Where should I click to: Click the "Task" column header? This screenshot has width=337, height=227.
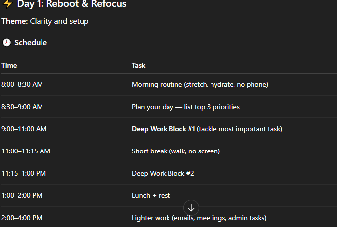139,65
